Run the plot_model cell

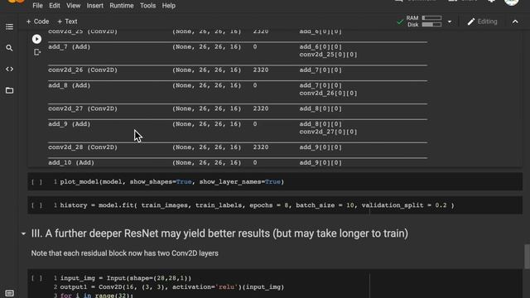tap(36, 182)
